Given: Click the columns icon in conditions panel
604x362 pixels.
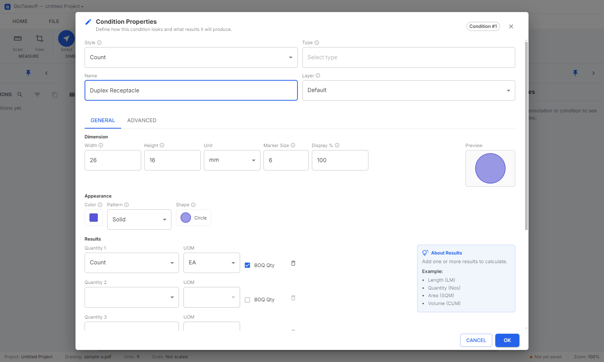Looking at the screenshot, I should [72, 95].
